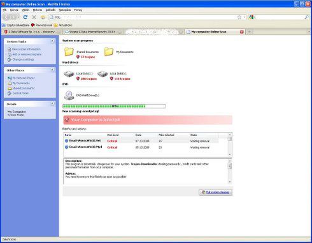Click the threat list scrollbar down arrow
Viewport: 312px width, 243px height.
pyautogui.click(x=230, y=154)
